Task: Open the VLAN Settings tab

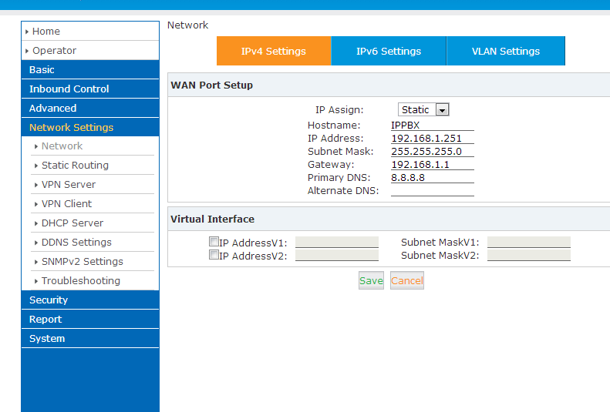Action: 505,52
